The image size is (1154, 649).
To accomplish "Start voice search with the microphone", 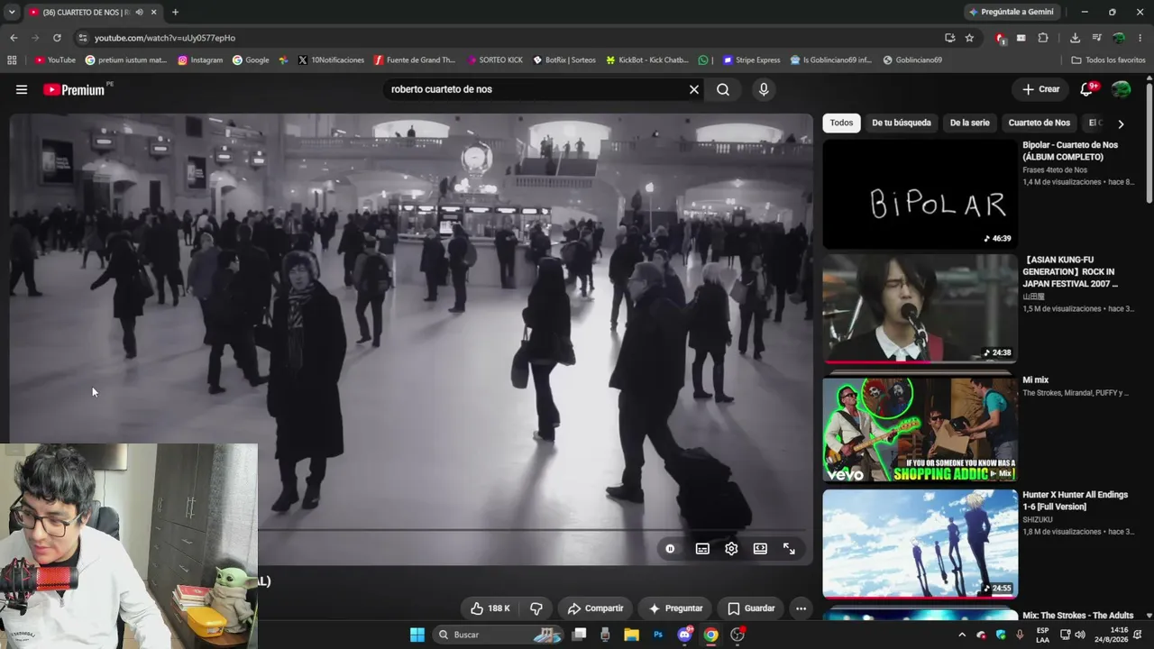I will [764, 89].
